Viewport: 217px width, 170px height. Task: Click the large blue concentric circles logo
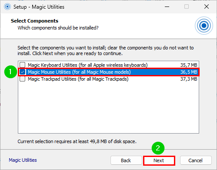coord(204,26)
